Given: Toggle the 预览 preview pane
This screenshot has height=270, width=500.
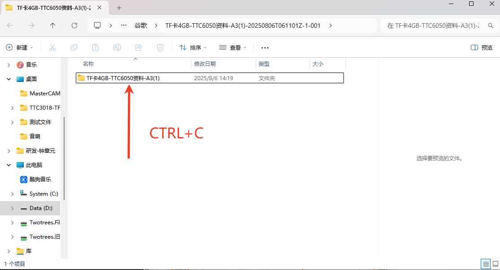Looking at the screenshot, I should click(482, 47).
